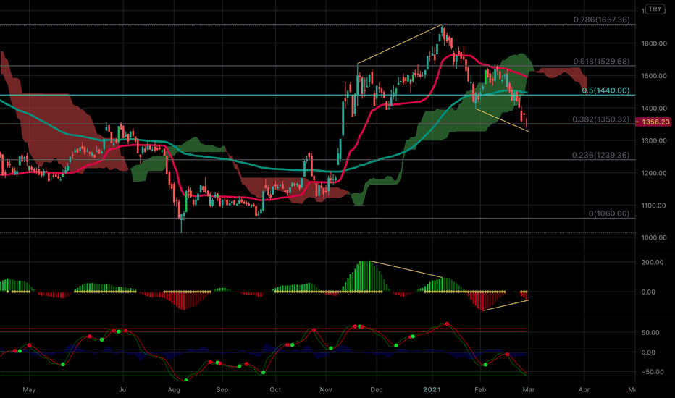Click the 1200.00 price axis label
The height and width of the screenshot is (398, 675).
[x=654, y=173]
